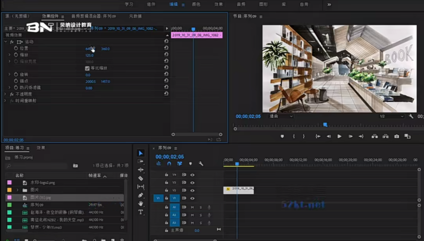Image resolution: width=424 pixels, height=241 pixels.
Task: Expand the Rotation property
Action: 9,74
